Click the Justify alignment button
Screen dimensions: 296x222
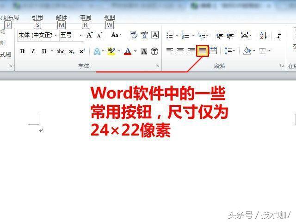coord(203,51)
